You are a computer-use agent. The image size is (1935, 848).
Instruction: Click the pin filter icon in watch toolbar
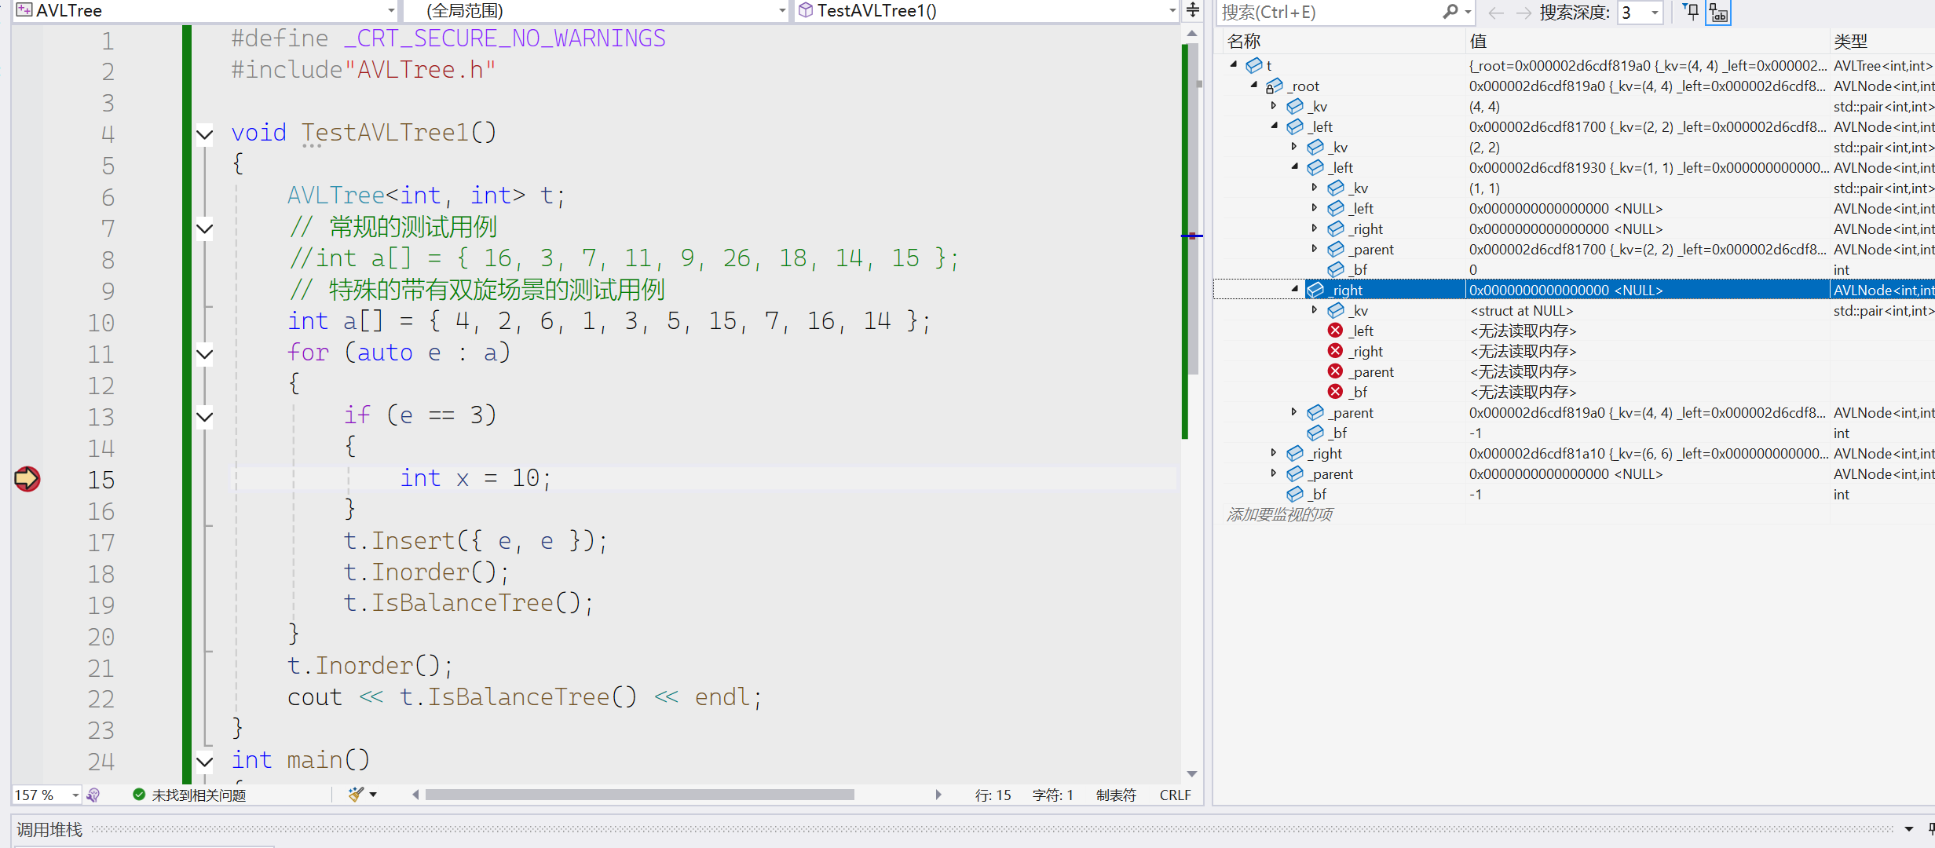[x=1692, y=12]
